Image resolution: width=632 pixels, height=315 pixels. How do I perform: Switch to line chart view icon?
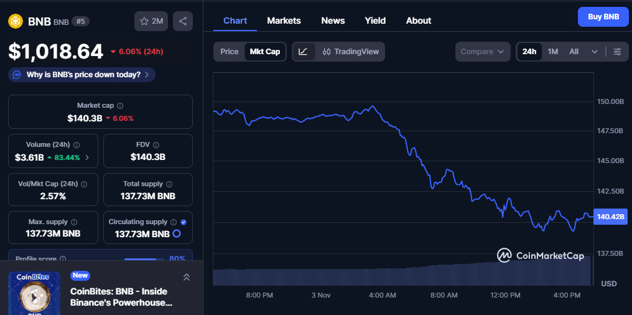tap(303, 52)
